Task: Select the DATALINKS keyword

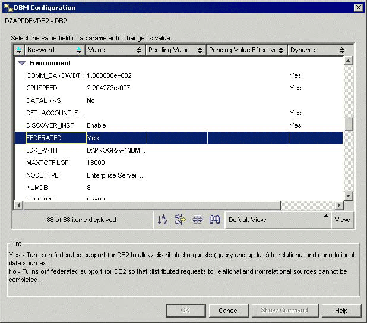Action: (x=43, y=100)
